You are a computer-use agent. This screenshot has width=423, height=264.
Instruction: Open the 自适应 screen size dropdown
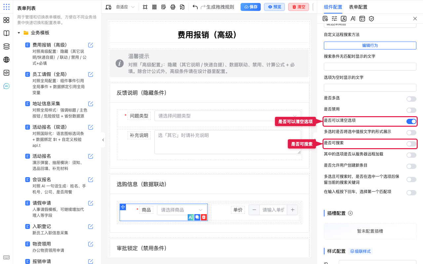point(126,7)
